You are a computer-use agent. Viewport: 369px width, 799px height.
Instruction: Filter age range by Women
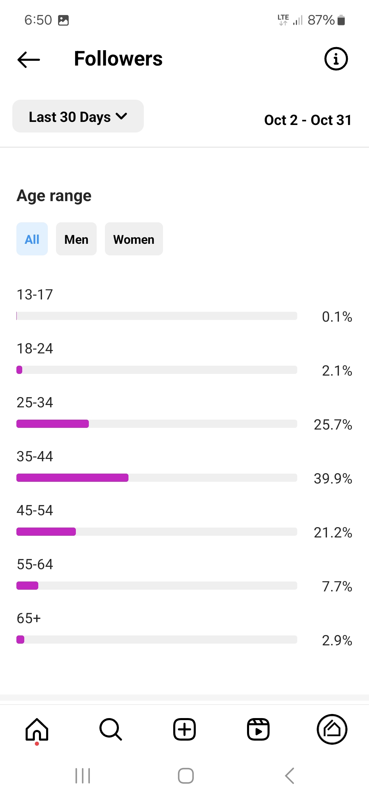click(134, 239)
